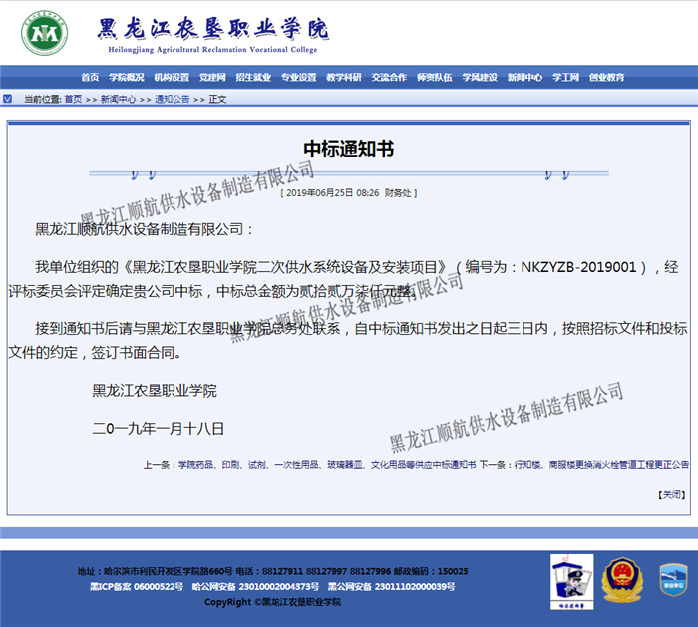Select 党建网 in the top menu
This screenshot has height=627, width=698.
pos(212,77)
